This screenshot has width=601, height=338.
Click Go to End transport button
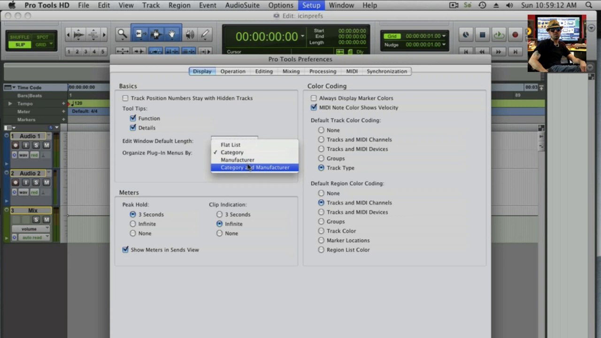point(515,51)
